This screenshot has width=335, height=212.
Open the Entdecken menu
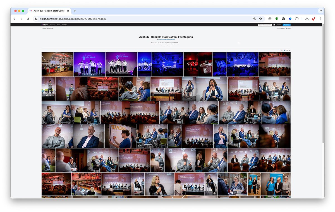point(52,25)
